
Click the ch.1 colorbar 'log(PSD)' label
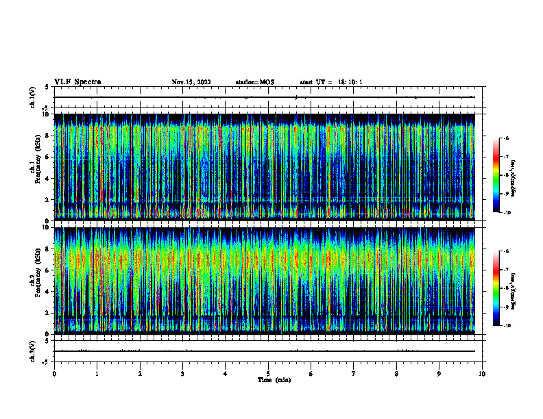tap(514, 179)
